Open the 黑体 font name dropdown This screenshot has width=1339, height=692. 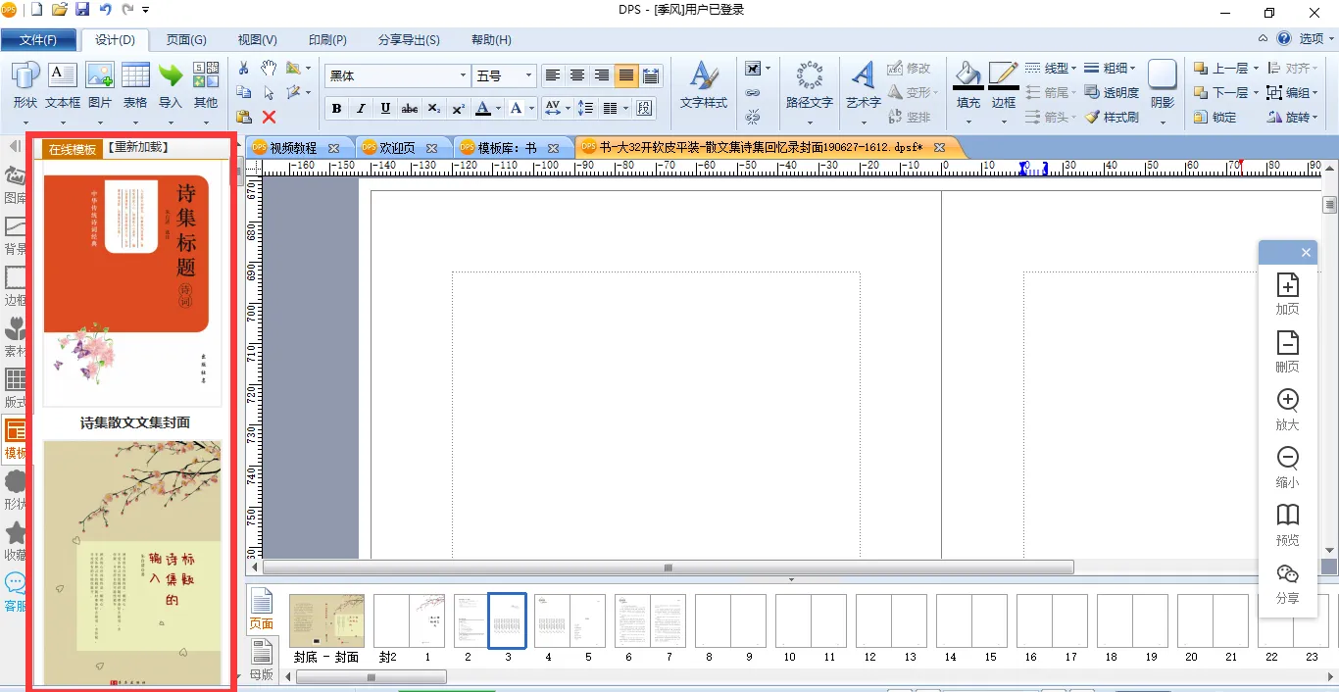463,75
